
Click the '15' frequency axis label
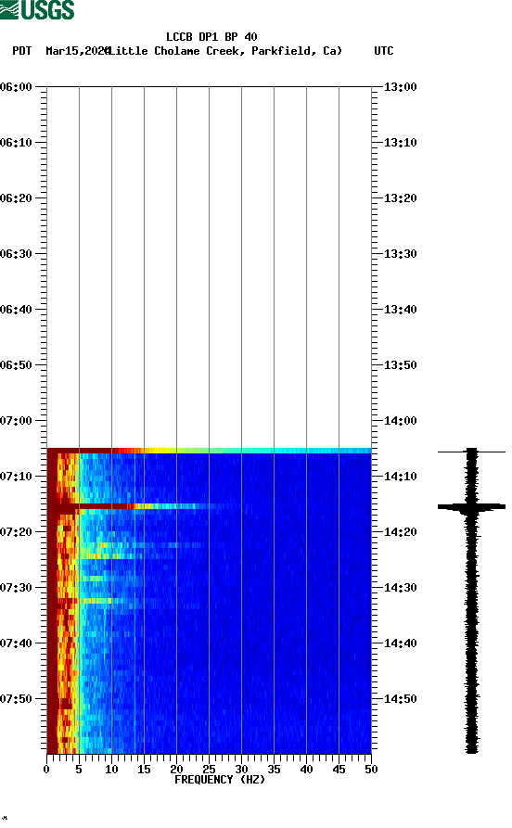click(x=145, y=770)
